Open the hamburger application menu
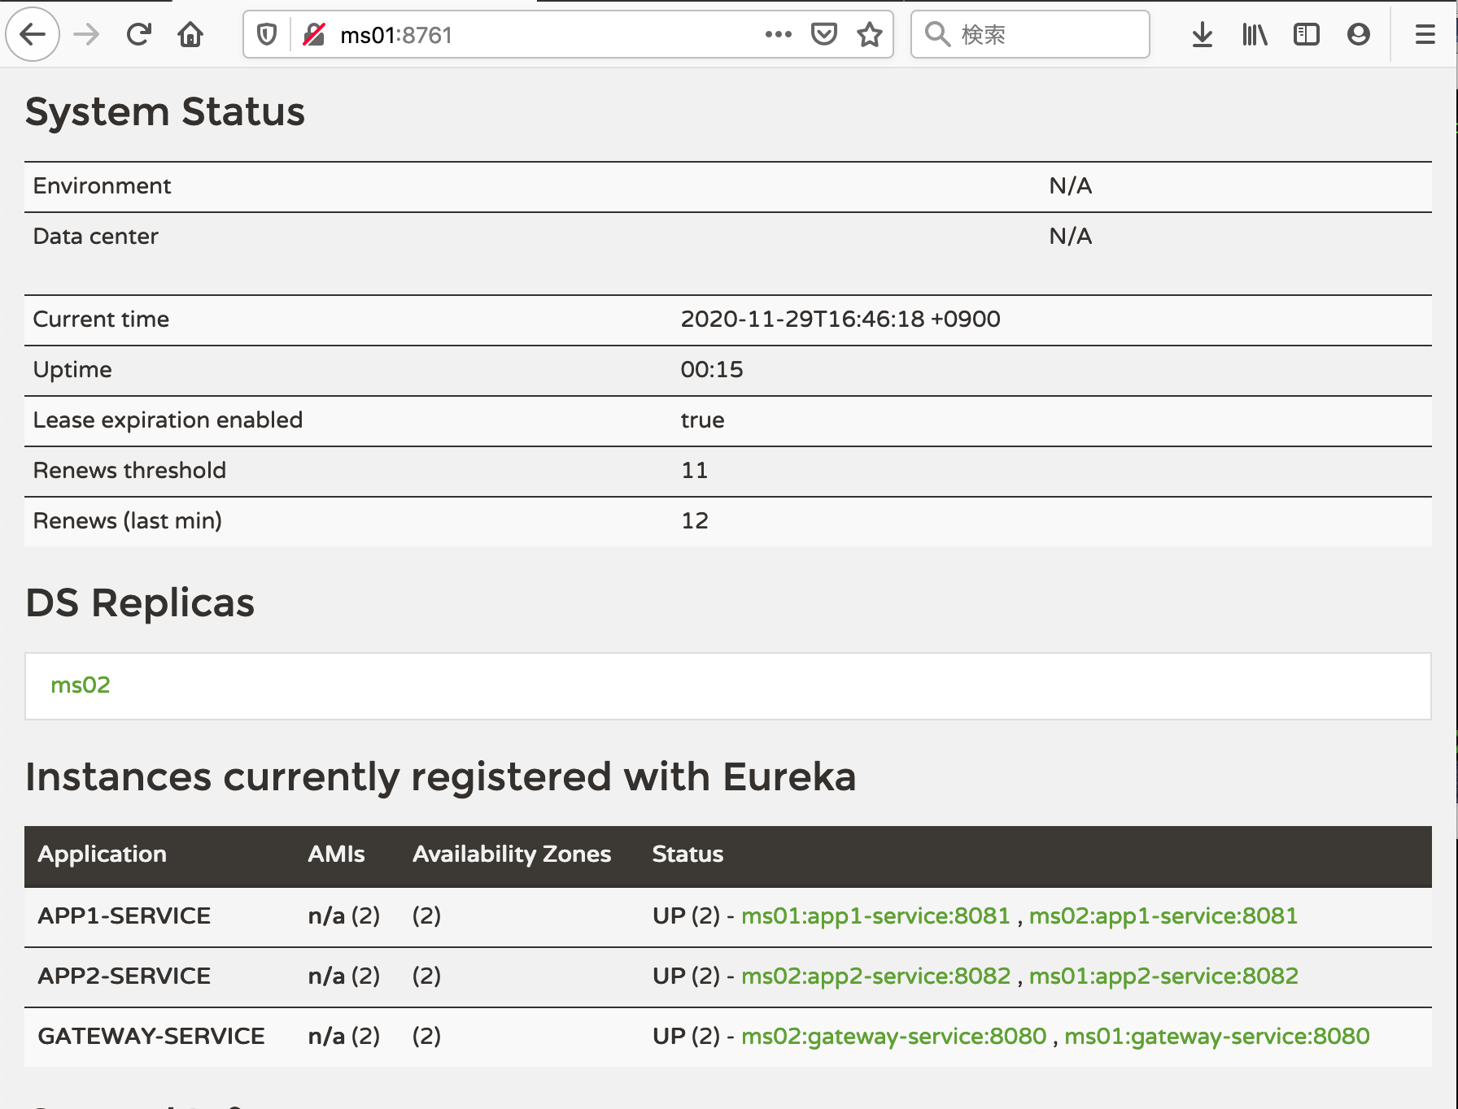The width and height of the screenshot is (1458, 1109). (1425, 34)
